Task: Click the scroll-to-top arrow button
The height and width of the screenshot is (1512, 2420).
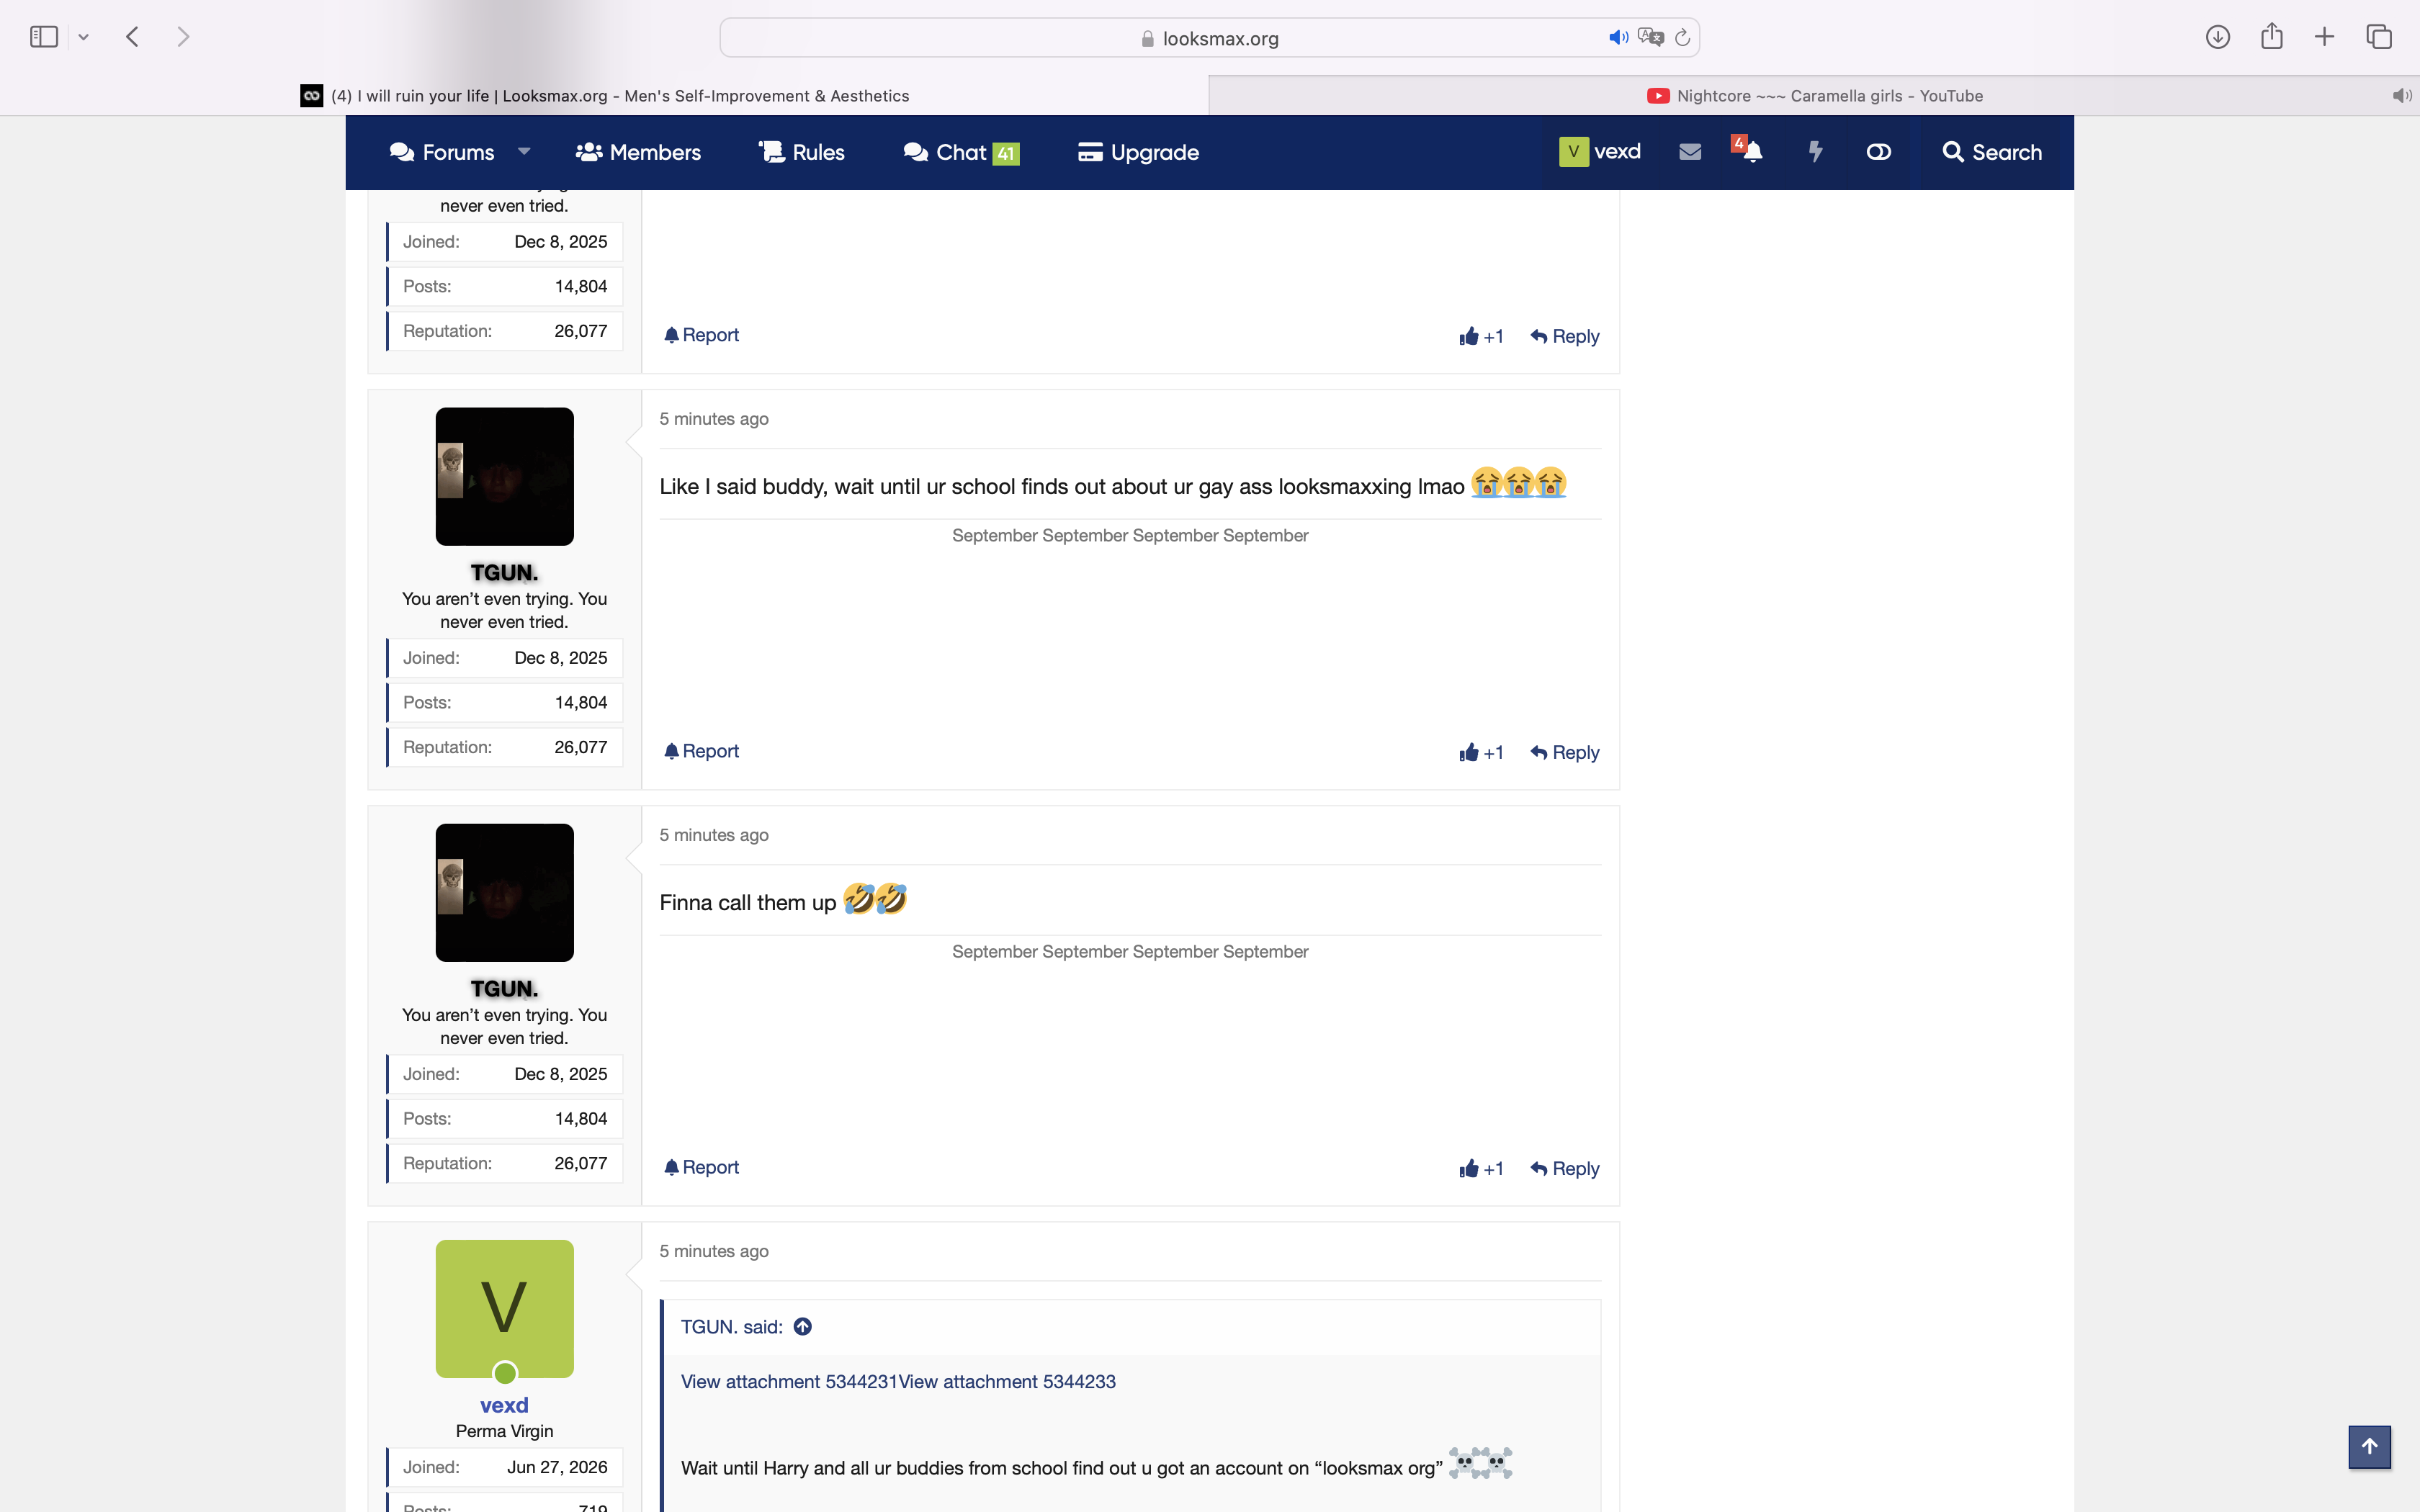Action: pos(2369,1446)
